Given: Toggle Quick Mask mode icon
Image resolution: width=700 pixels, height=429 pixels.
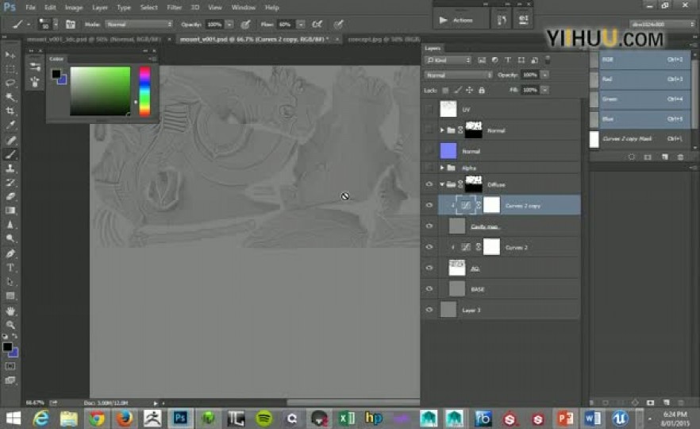Looking at the screenshot, I should [x=10, y=366].
